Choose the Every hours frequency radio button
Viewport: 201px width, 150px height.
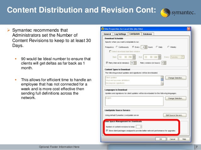click(x=133, y=47)
